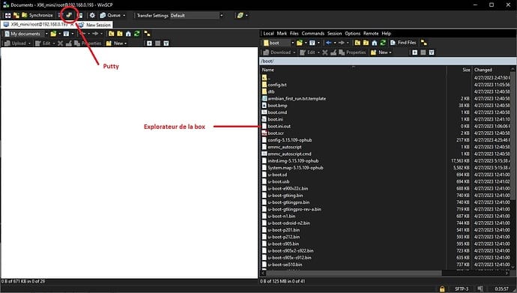Open the Commands menu
Viewport: 517px width, 293px height.
[313, 33]
